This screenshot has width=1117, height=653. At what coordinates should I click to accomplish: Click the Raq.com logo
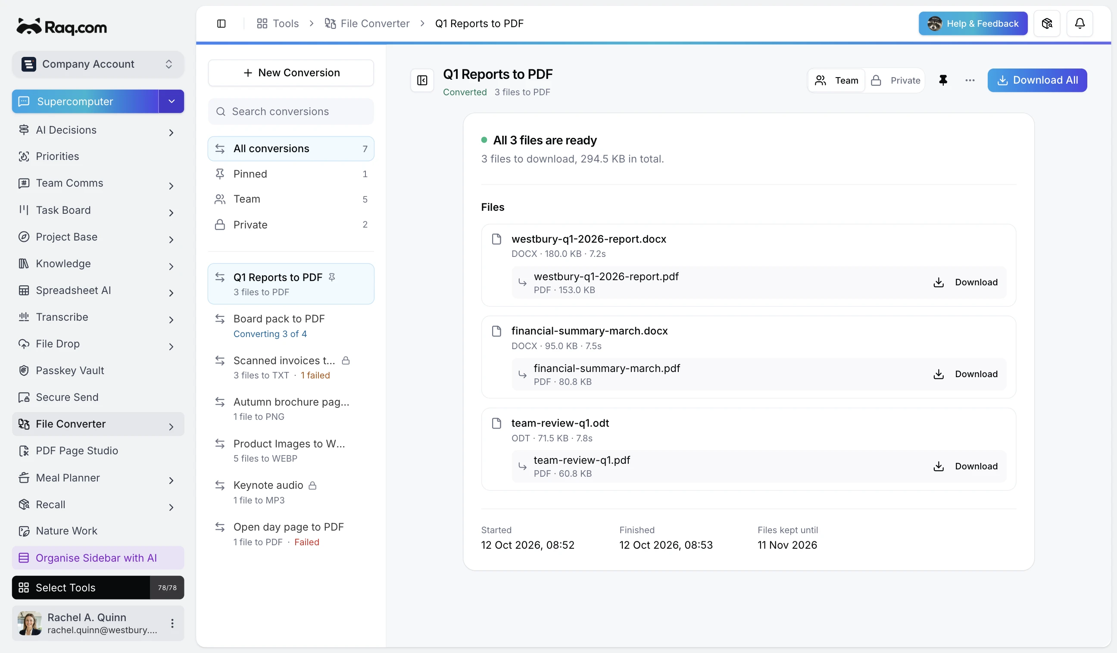[62, 27]
